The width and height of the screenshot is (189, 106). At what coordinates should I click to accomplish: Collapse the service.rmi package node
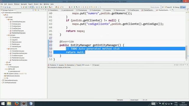click(x=7, y=49)
